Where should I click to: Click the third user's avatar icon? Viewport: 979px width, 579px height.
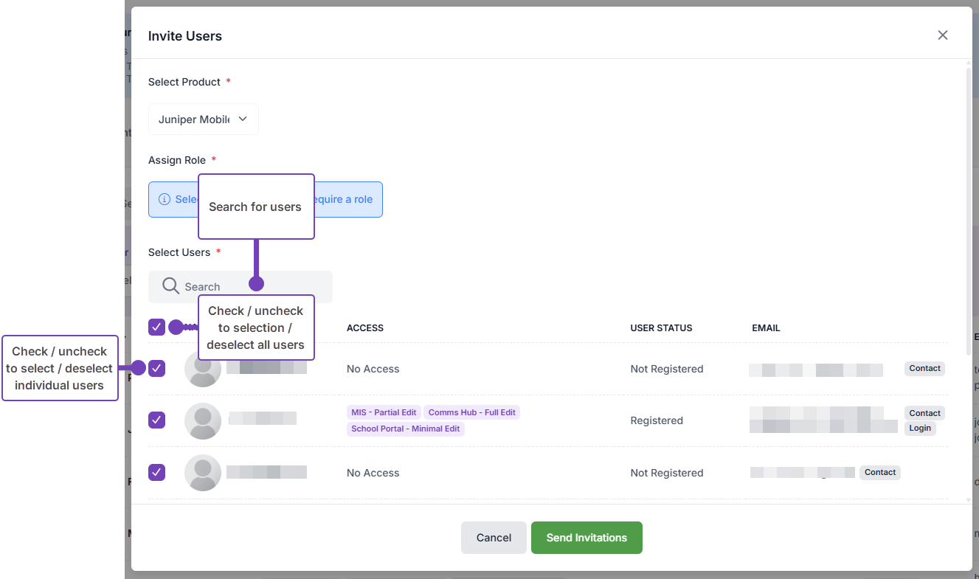[203, 473]
